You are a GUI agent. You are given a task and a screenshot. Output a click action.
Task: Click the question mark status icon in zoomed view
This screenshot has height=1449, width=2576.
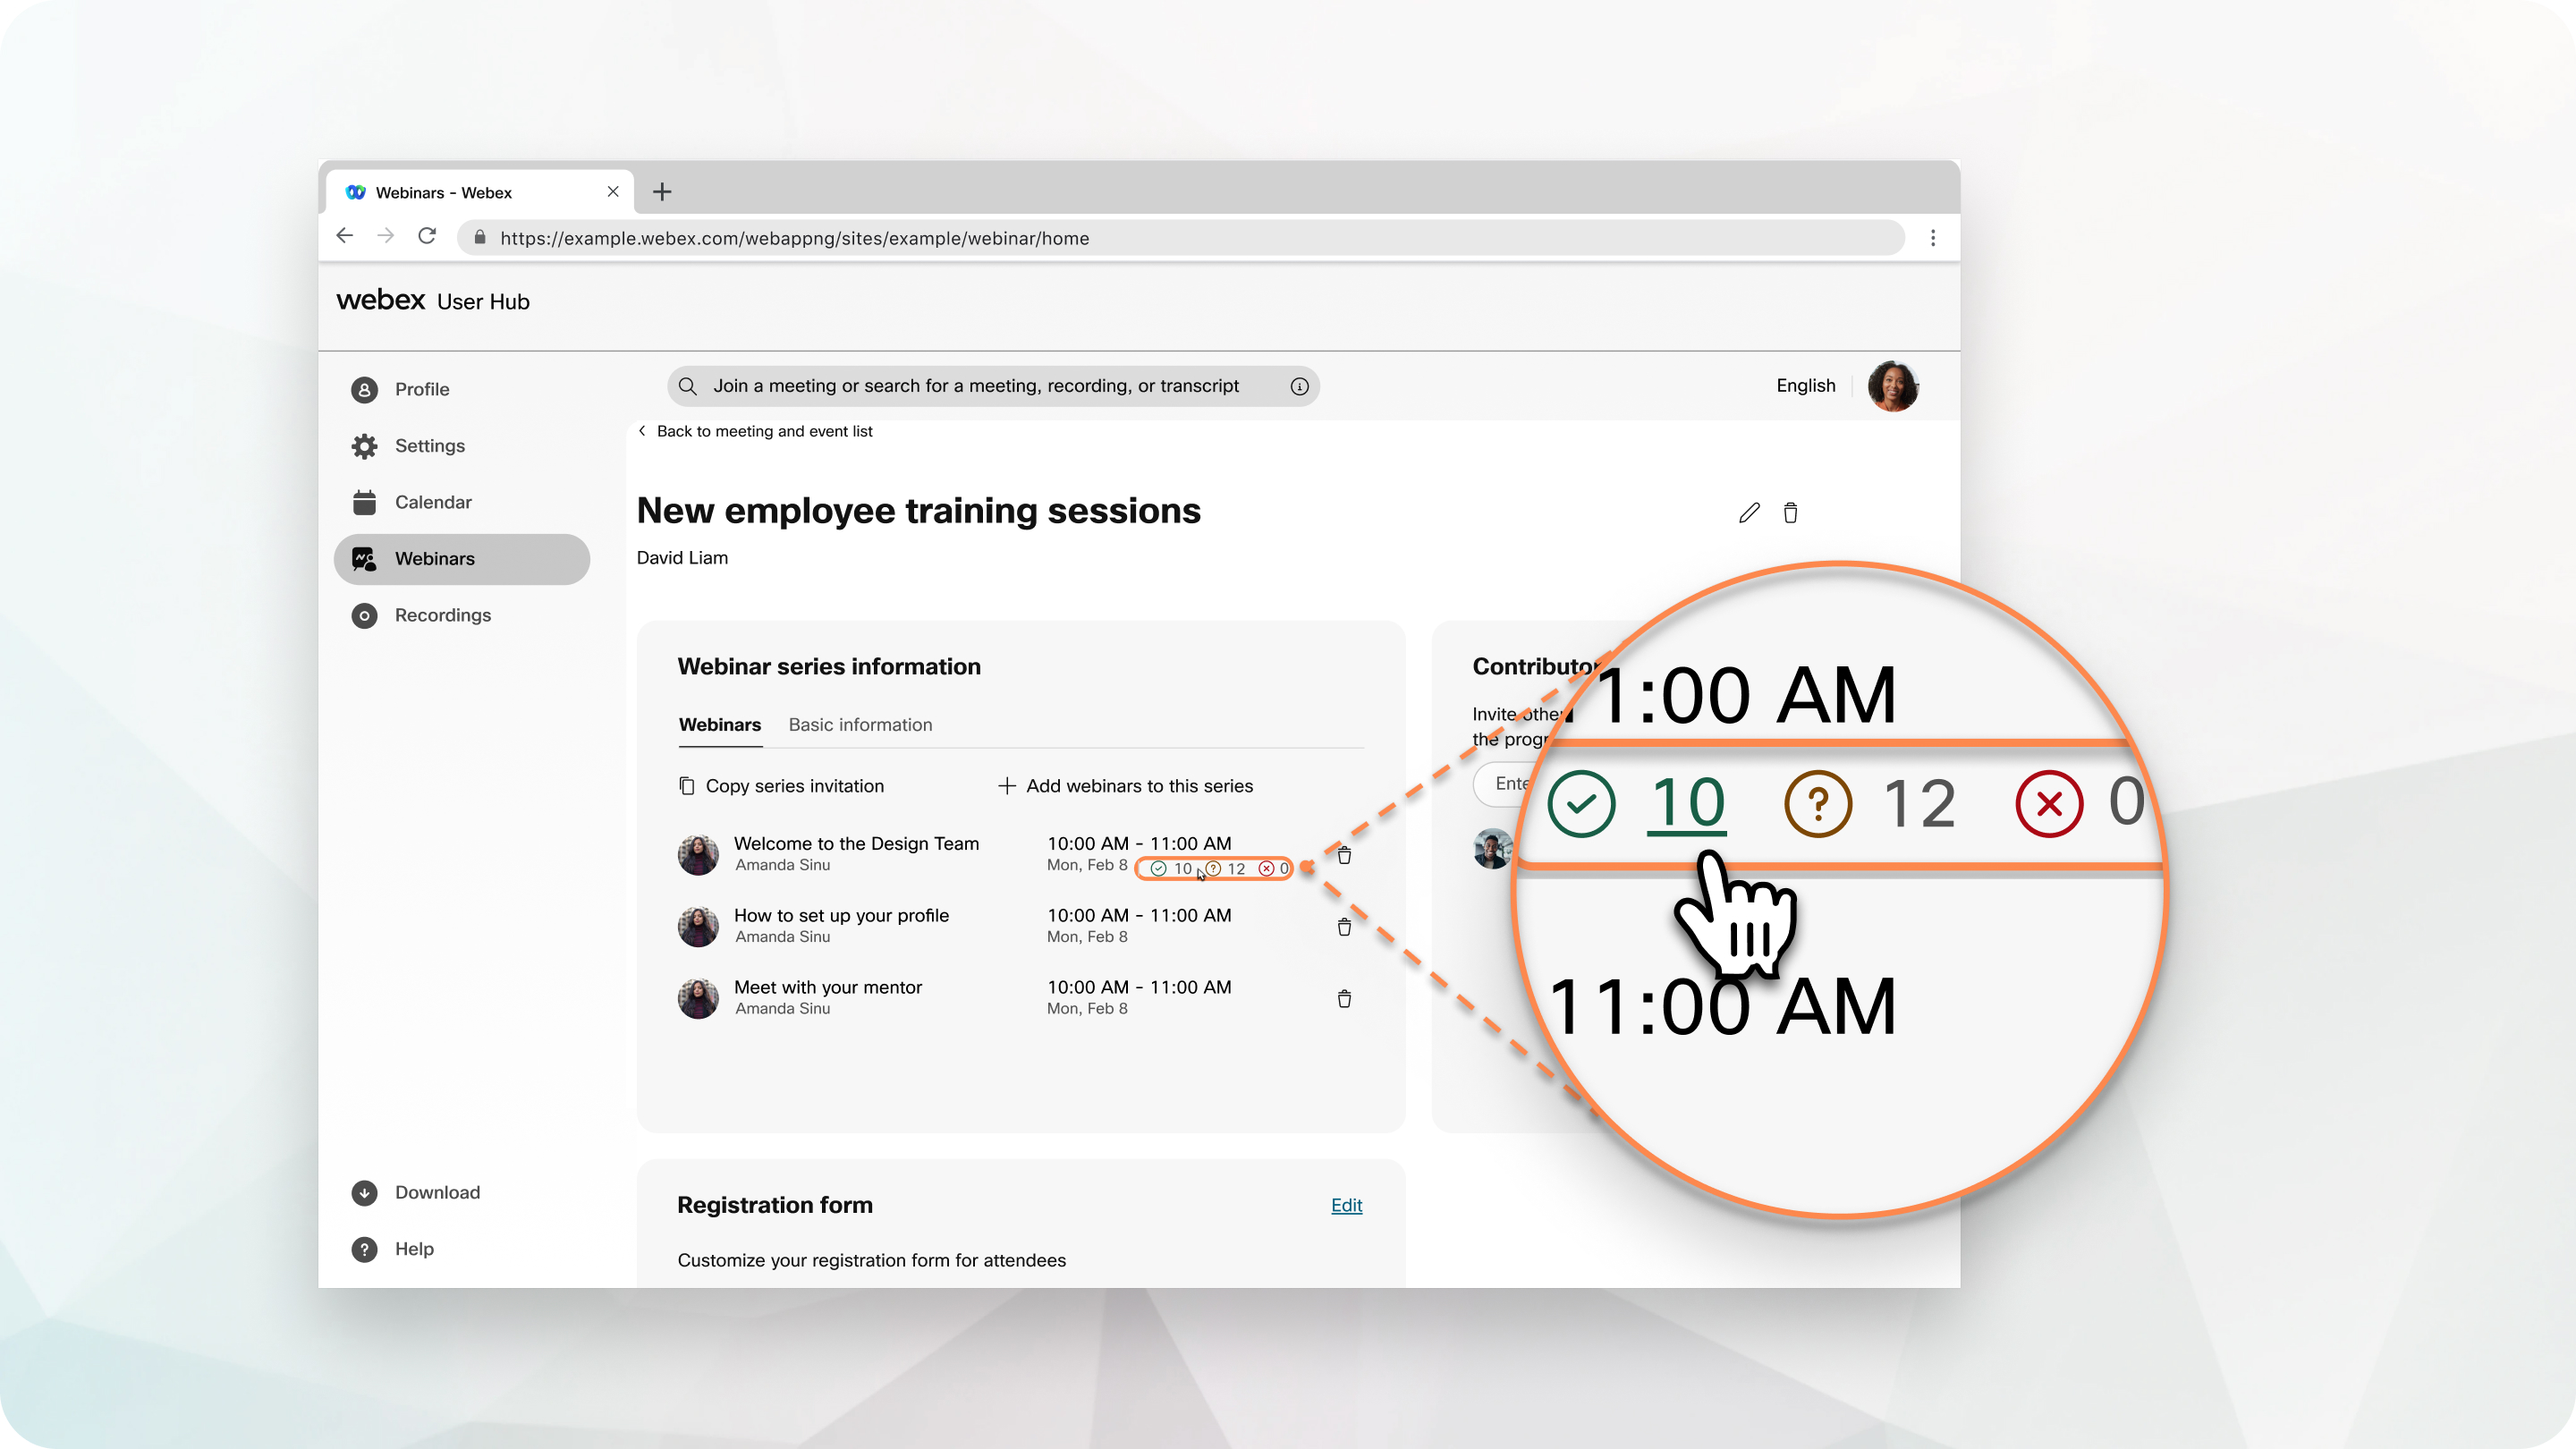(1818, 803)
